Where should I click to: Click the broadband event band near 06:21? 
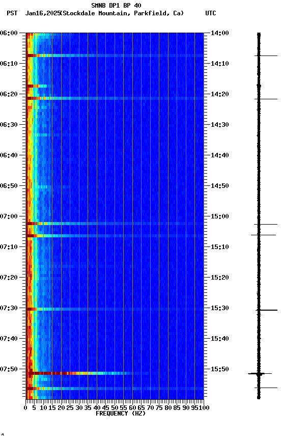pyautogui.click(x=115, y=98)
